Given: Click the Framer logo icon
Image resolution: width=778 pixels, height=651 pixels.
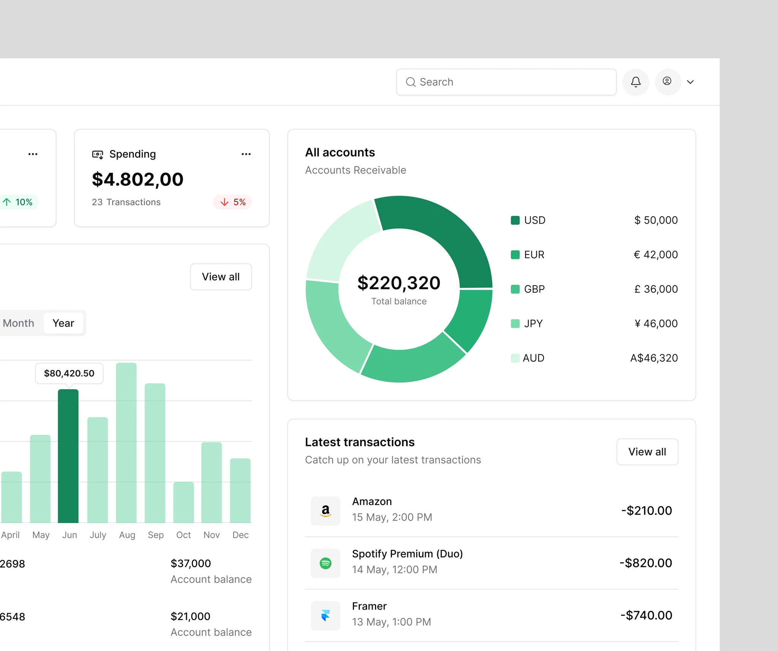Looking at the screenshot, I should (x=326, y=616).
